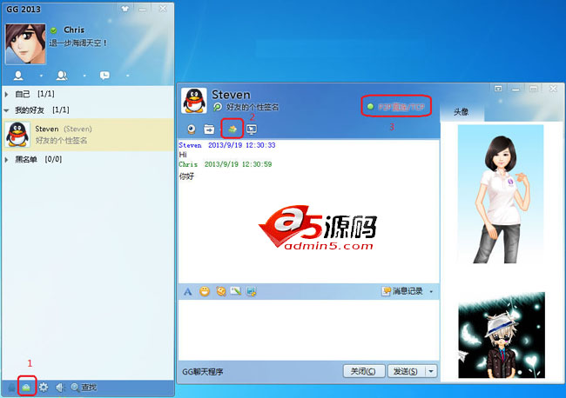
Task: Minimize the Steven chat window
Action: coord(515,89)
